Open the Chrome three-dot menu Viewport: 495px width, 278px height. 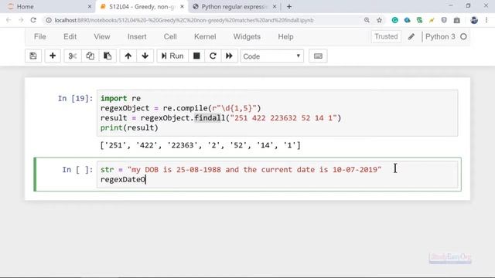pyautogui.click(x=486, y=20)
